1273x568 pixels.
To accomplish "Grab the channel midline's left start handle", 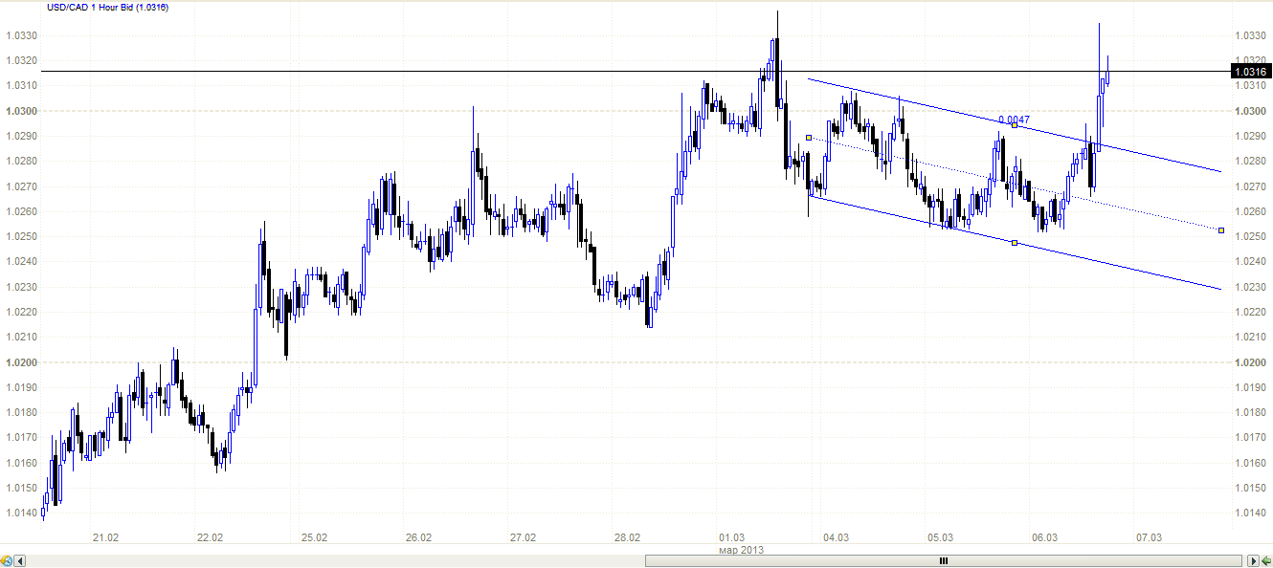I will point(809,138).
